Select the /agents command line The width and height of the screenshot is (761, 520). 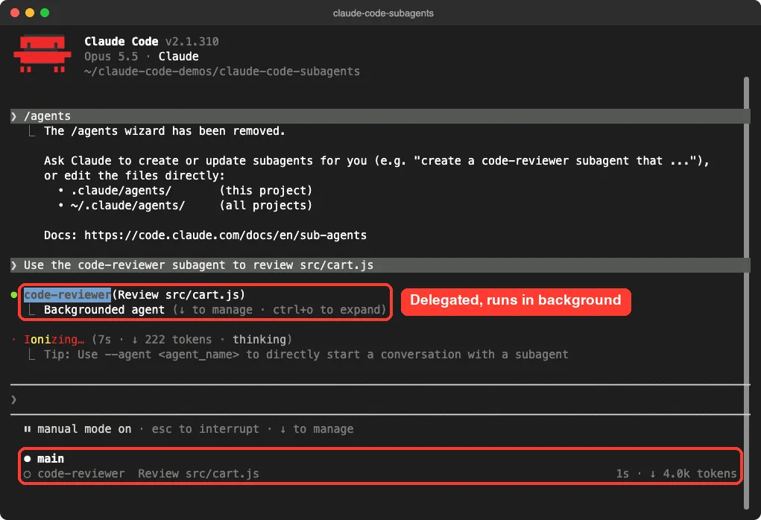tap(380, 116)
